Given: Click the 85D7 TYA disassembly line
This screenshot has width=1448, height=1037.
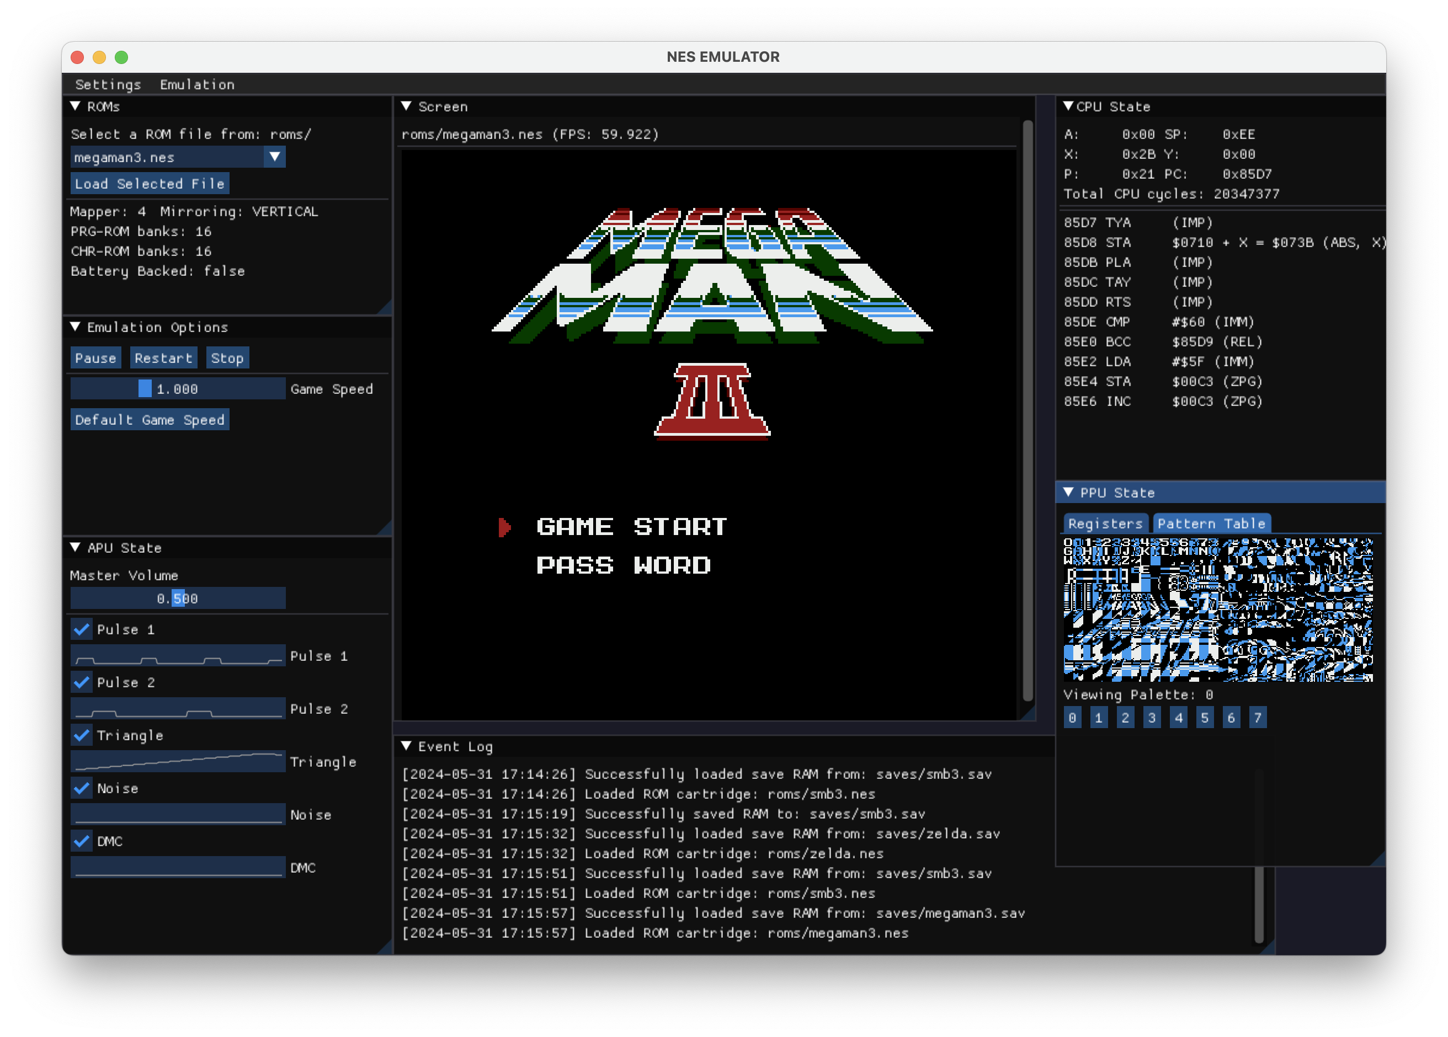Looking at the screenshot, I should [1138, 222].
